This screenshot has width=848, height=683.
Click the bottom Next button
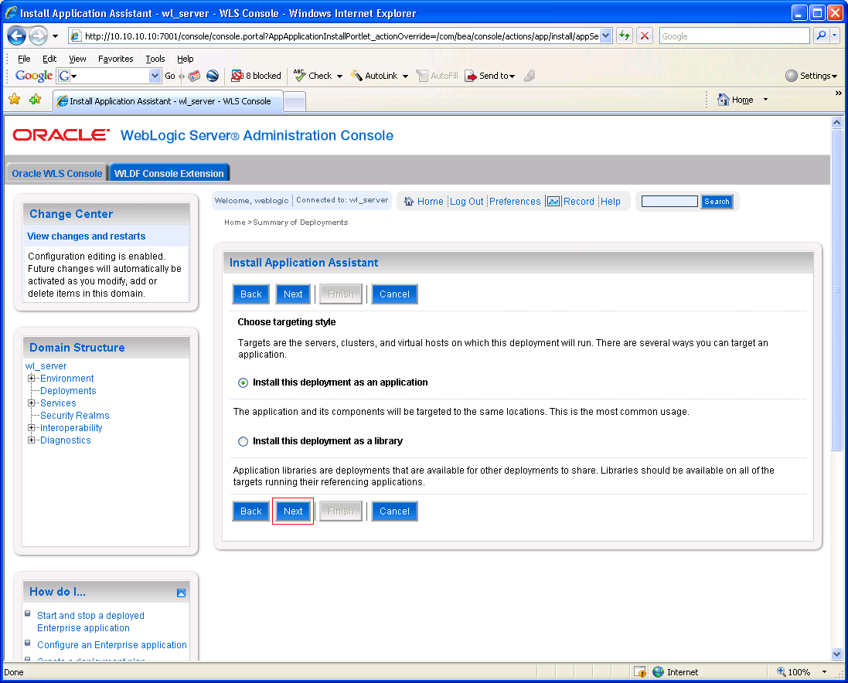(292, 511)
